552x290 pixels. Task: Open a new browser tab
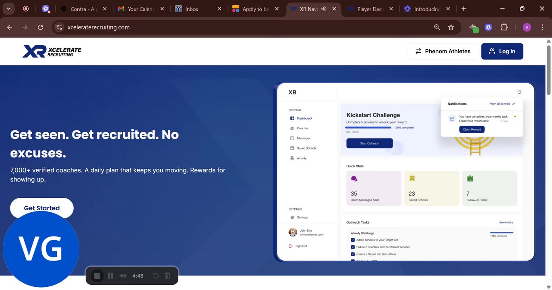click(x=464, y=8)
